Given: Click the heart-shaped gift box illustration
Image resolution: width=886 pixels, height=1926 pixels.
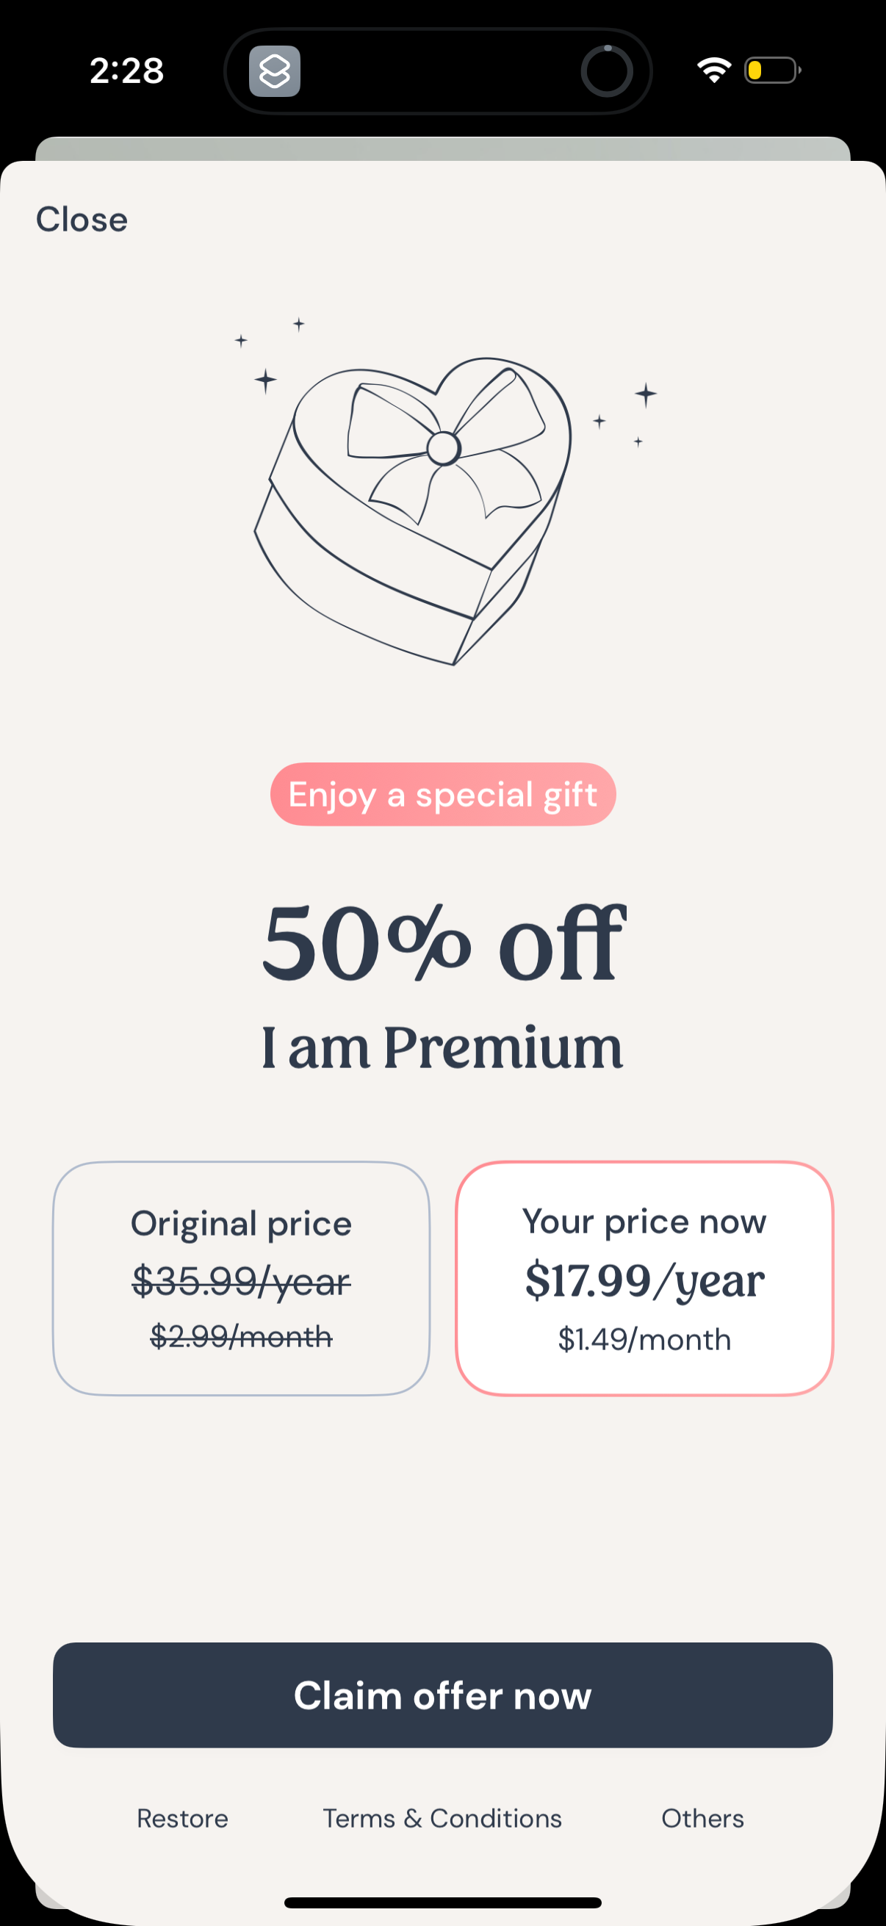Looking at the screenshot, I should tap(415, 508).
